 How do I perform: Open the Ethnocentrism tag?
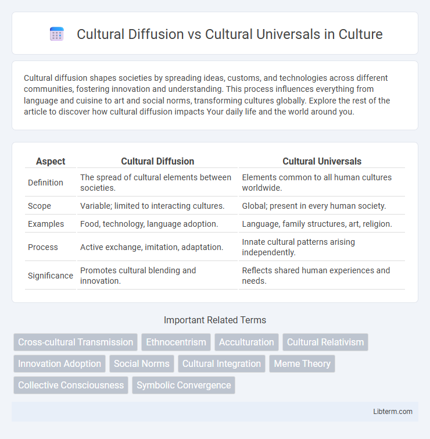[176, 342]
